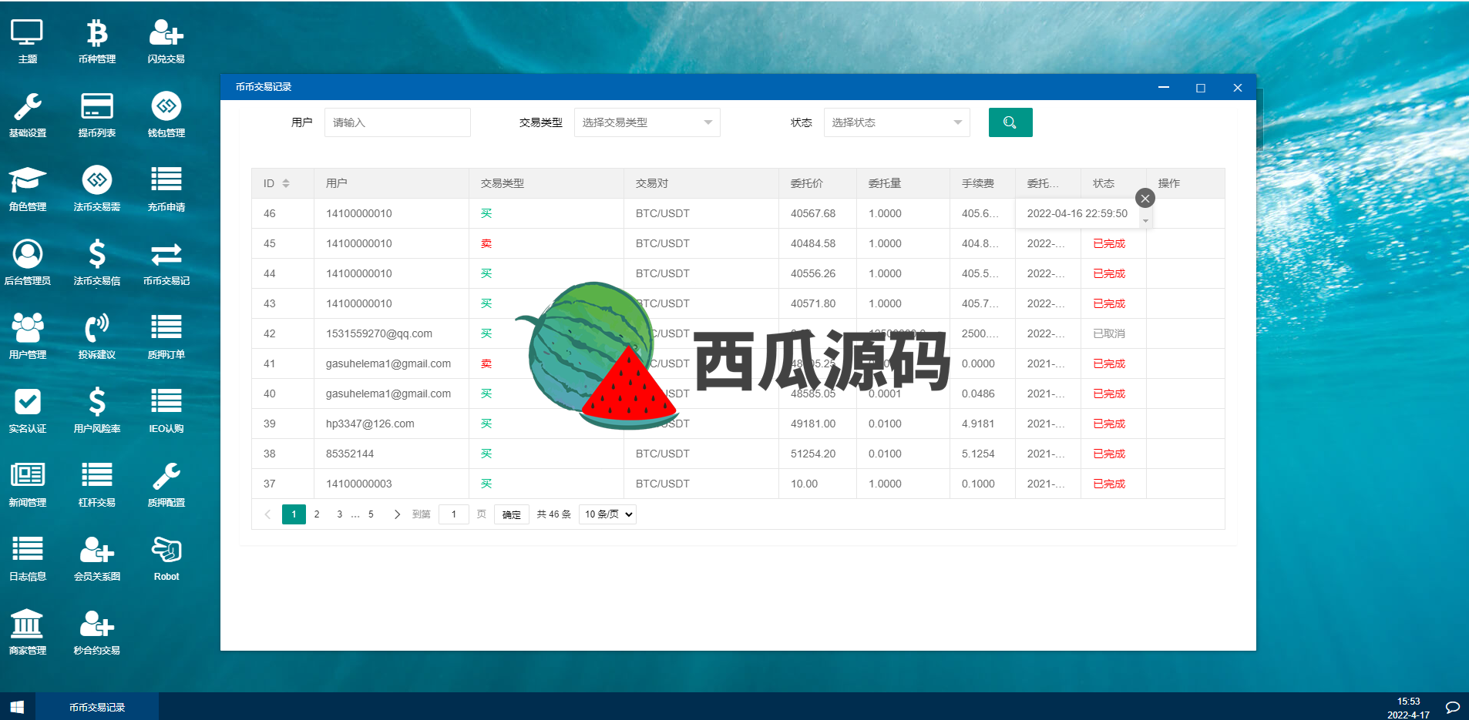Click 已取消 status in row 42
1469x720 pixels.
(x=1109, y=333)
